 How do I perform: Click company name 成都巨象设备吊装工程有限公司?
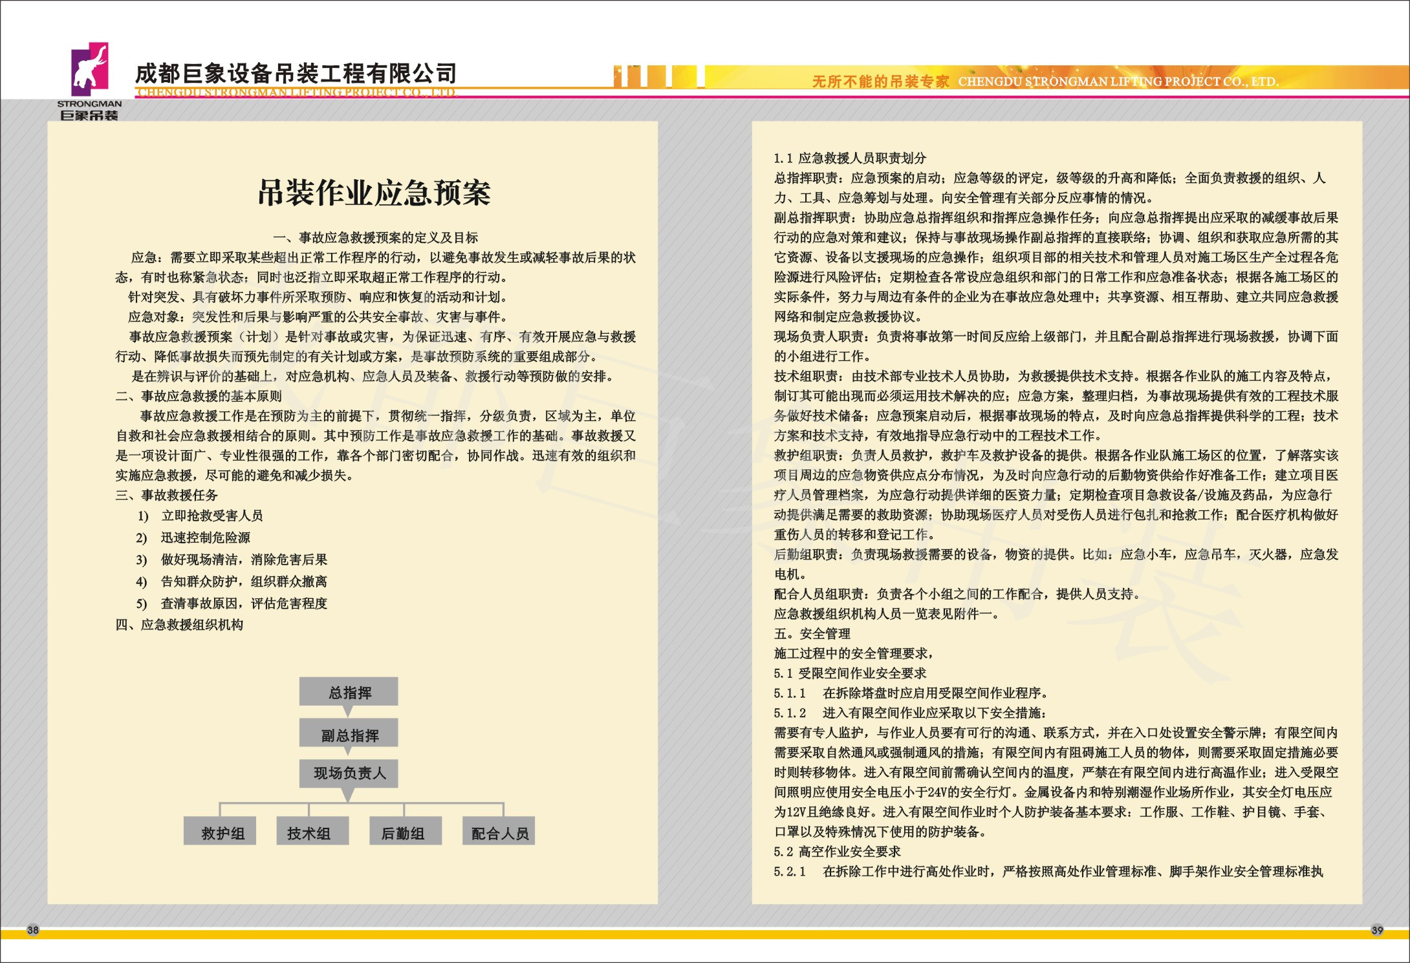pyautogui.click(x=296, y=74)
